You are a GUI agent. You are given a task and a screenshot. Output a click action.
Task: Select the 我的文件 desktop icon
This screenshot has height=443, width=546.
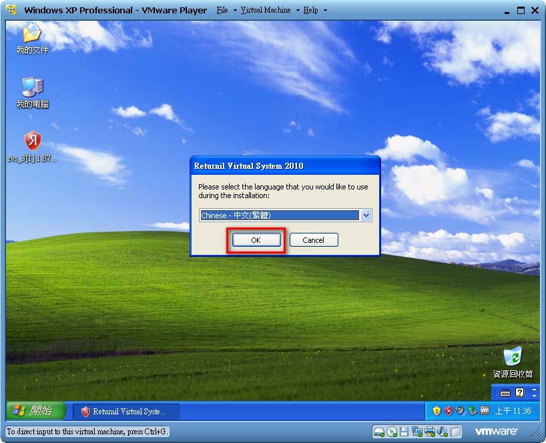32,38
